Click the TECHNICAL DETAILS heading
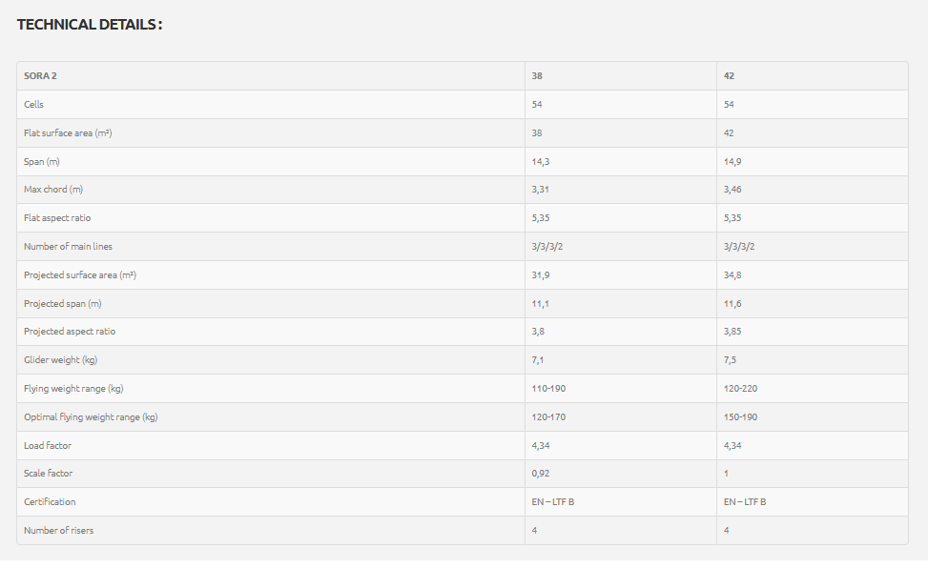 click(90, 25)
